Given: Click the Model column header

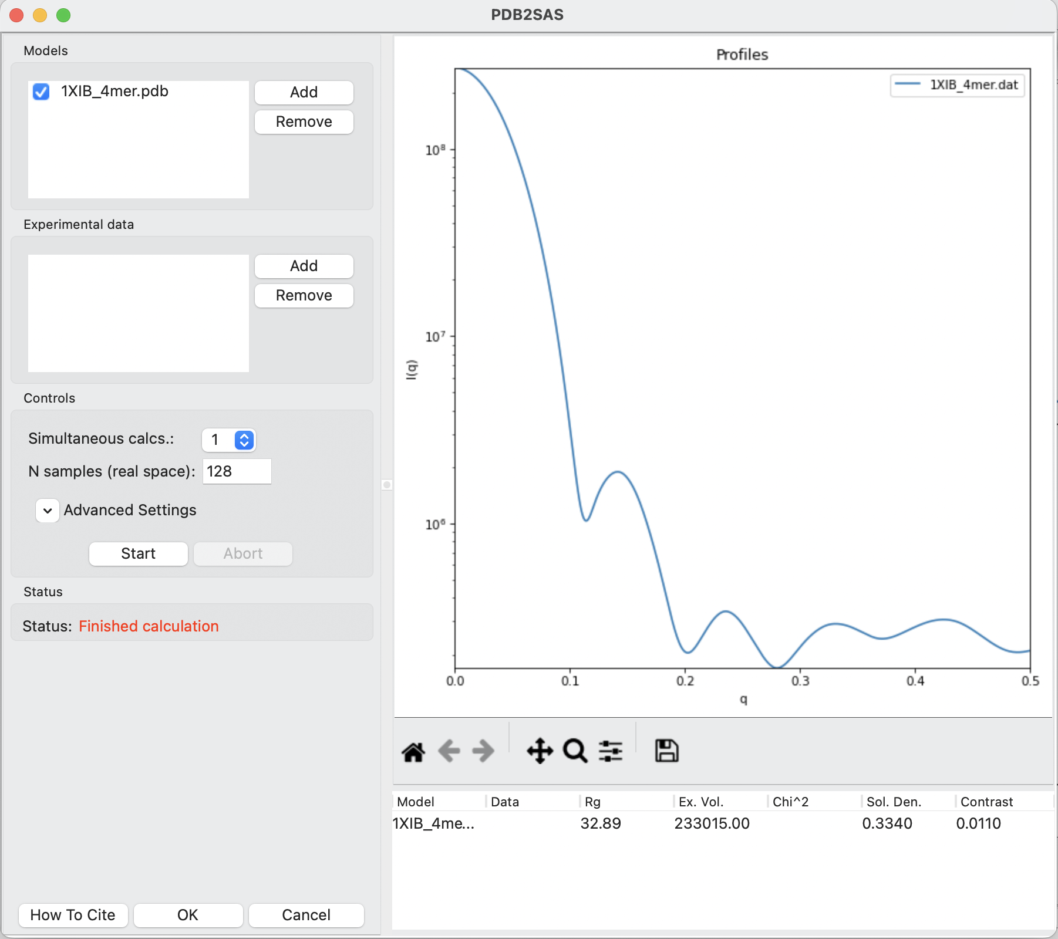Looking at the screenshot, I should [439, 802].
